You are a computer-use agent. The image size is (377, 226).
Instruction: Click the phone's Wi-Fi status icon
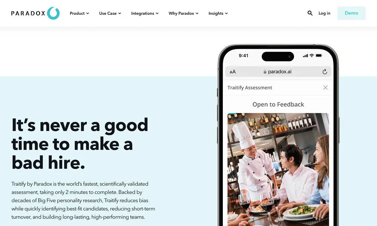(x=312, y=55)
